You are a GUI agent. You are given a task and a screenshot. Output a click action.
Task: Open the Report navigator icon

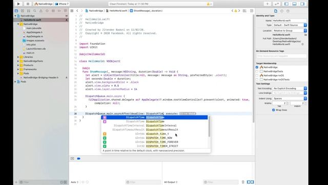click(x=66, y=11)
